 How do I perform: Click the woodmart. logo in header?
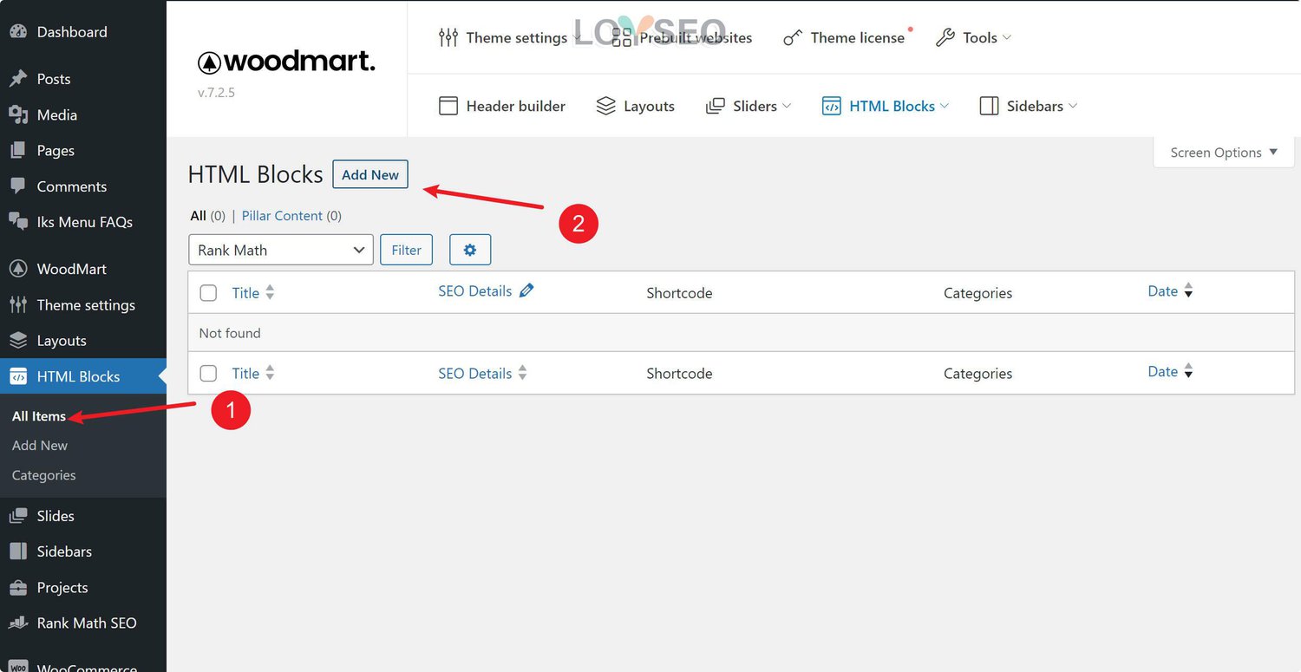click(x=286, y=62)
